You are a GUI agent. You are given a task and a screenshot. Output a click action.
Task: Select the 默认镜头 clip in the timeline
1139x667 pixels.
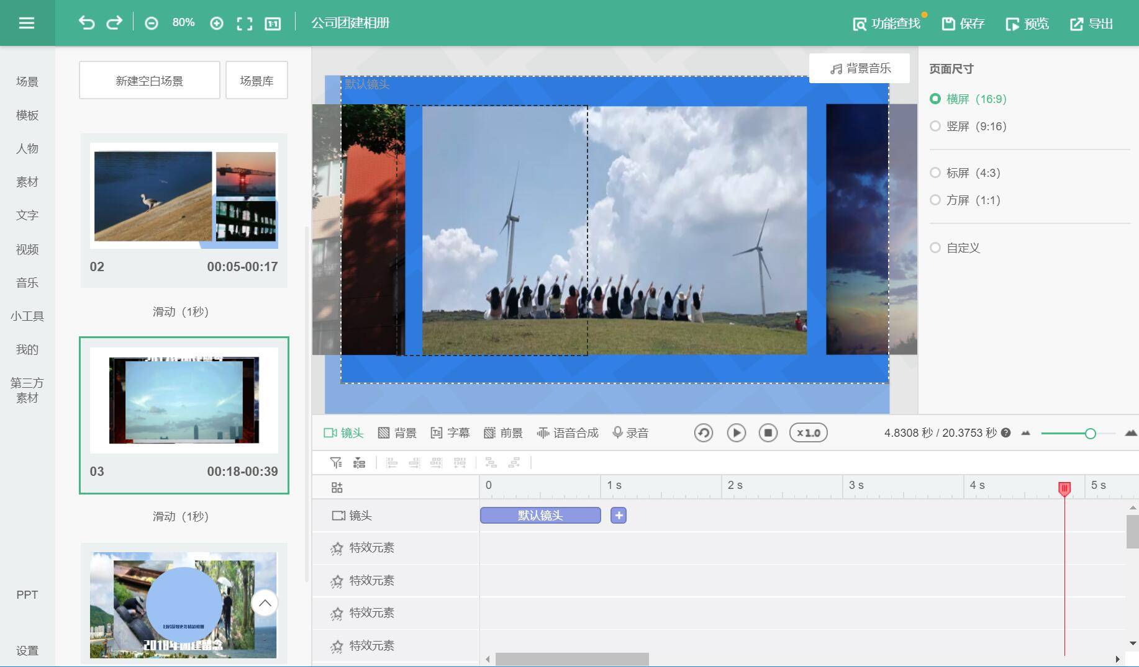(x=540, y=515)
